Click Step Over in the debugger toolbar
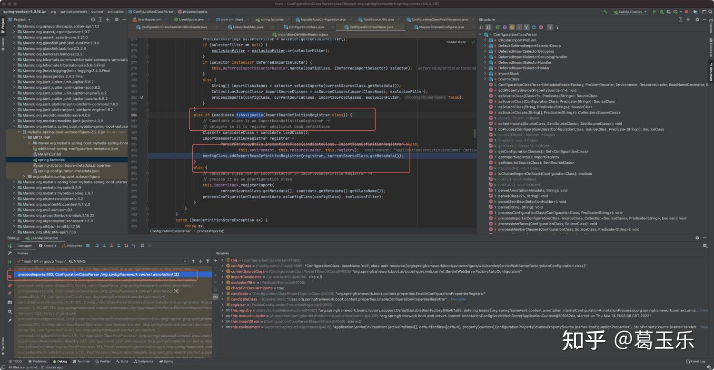This screenshot has height=370, width=714. [x=97, y=246]
